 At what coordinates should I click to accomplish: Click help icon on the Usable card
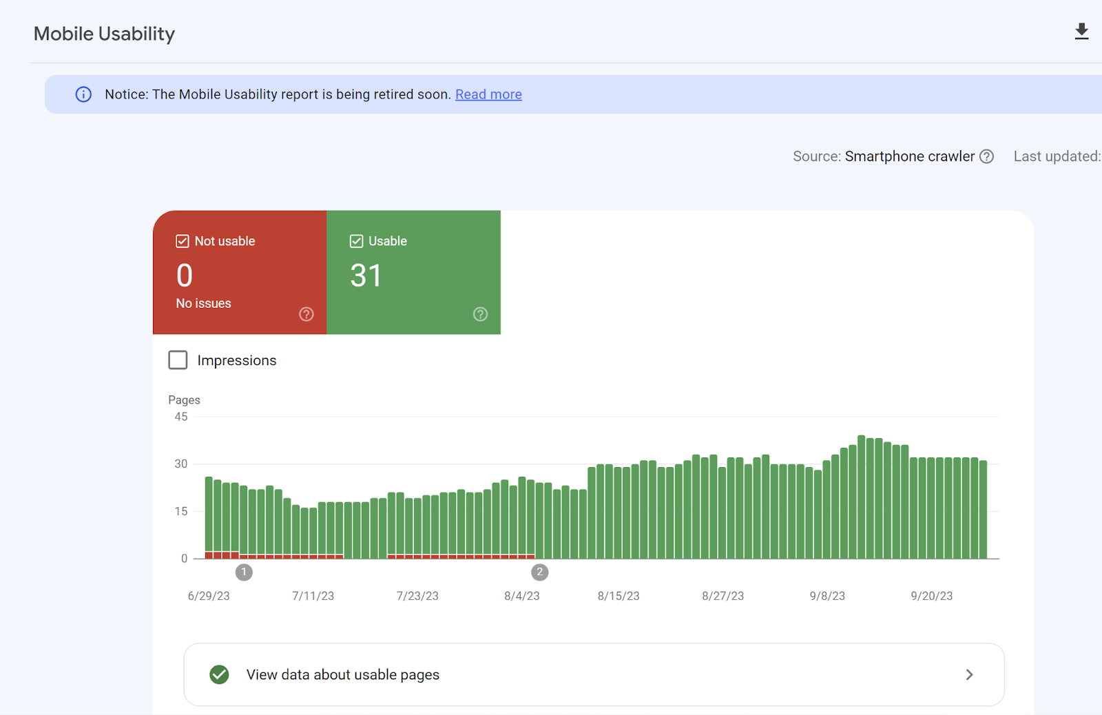(480, 314)
